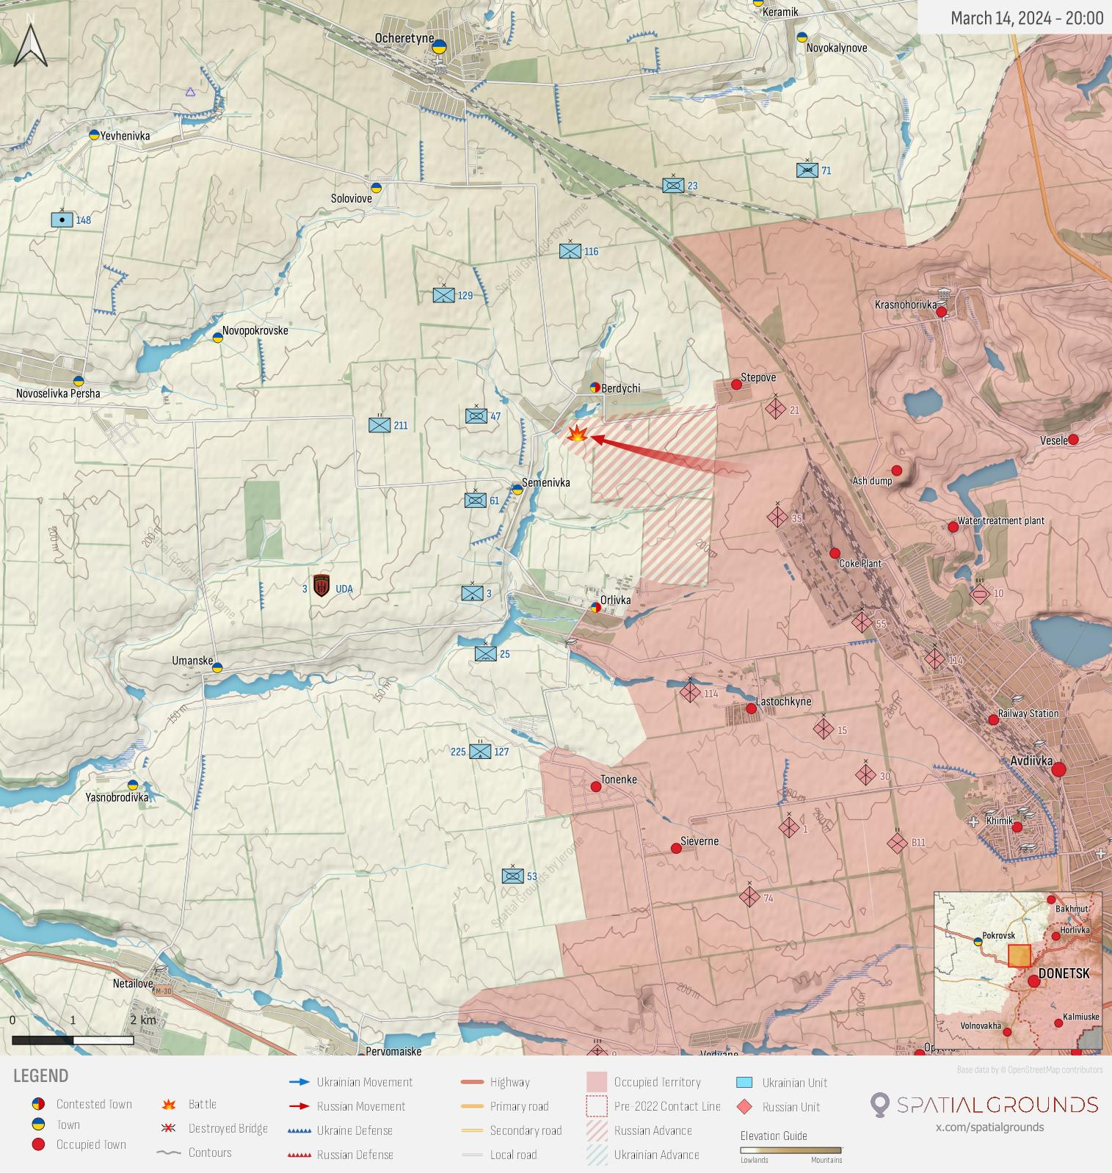Select the Ukrainian unit 25 symbol
The image size is (1112, 1173).
point(486,653)
